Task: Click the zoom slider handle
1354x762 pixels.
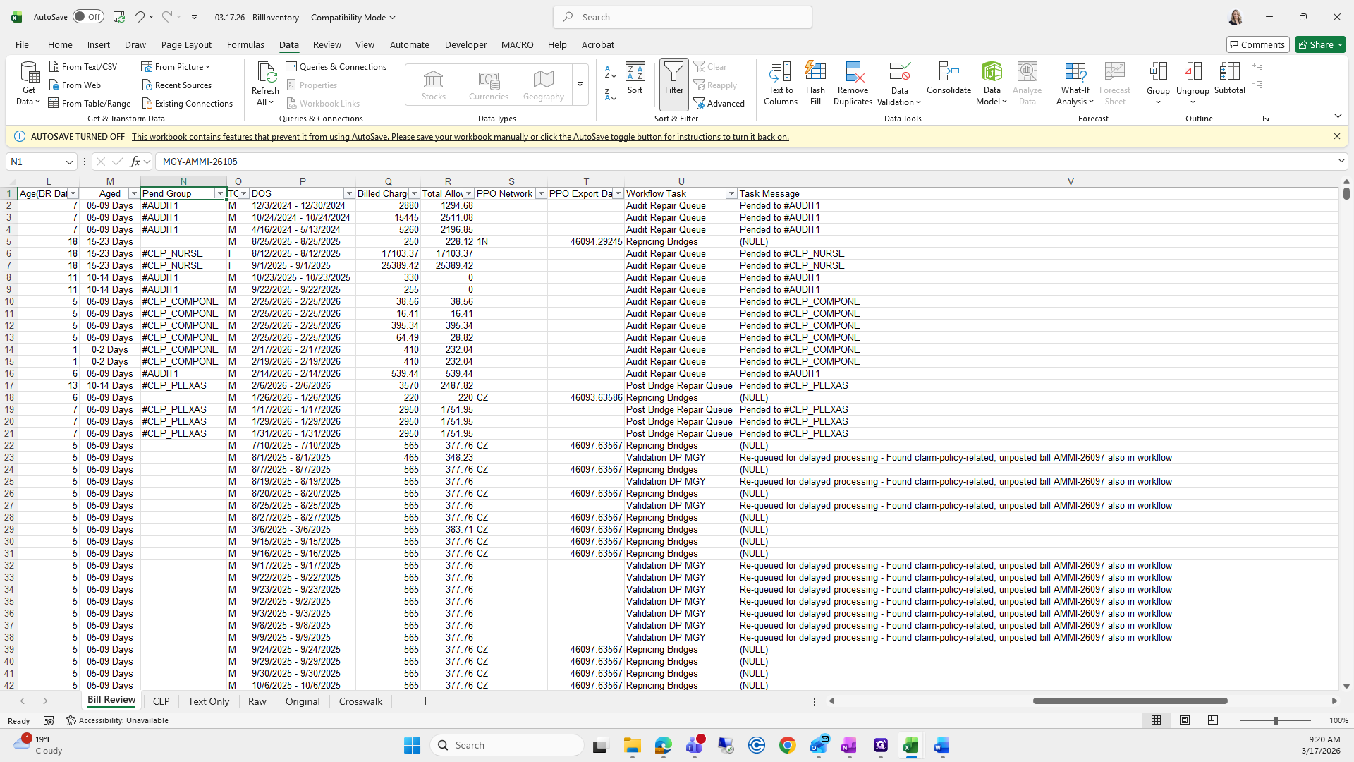Action: pos(1275,720)
